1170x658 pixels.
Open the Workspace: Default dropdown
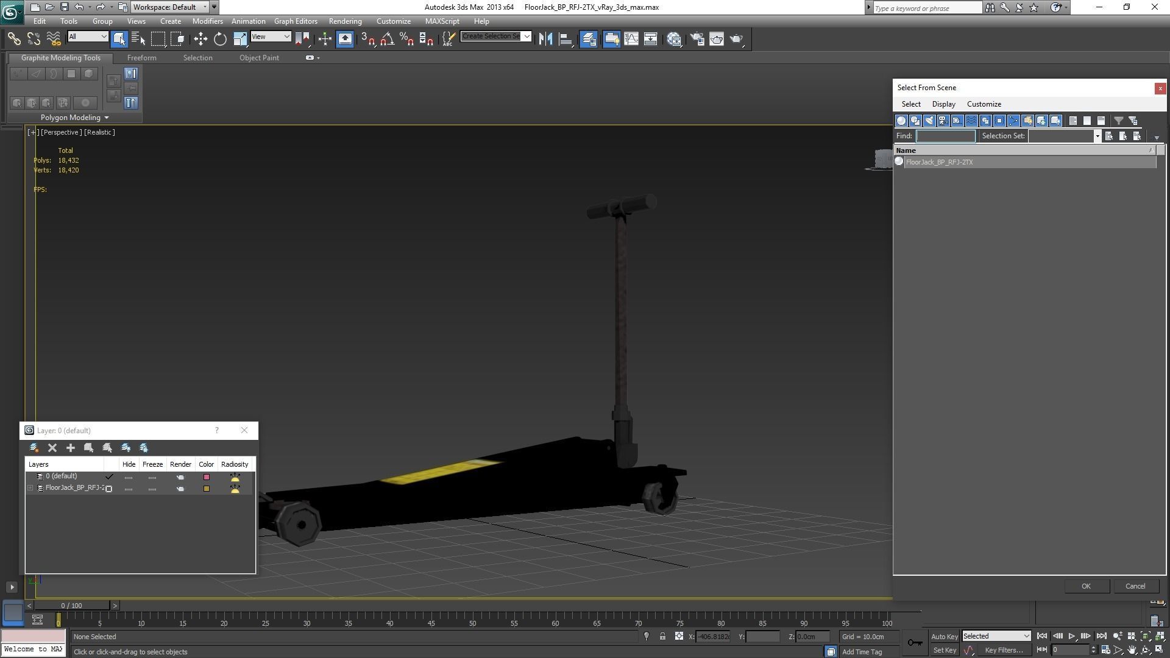(x=171, y=7)
